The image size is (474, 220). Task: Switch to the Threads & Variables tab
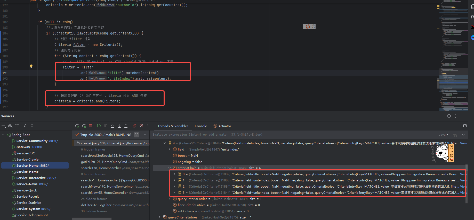point(173,126)
